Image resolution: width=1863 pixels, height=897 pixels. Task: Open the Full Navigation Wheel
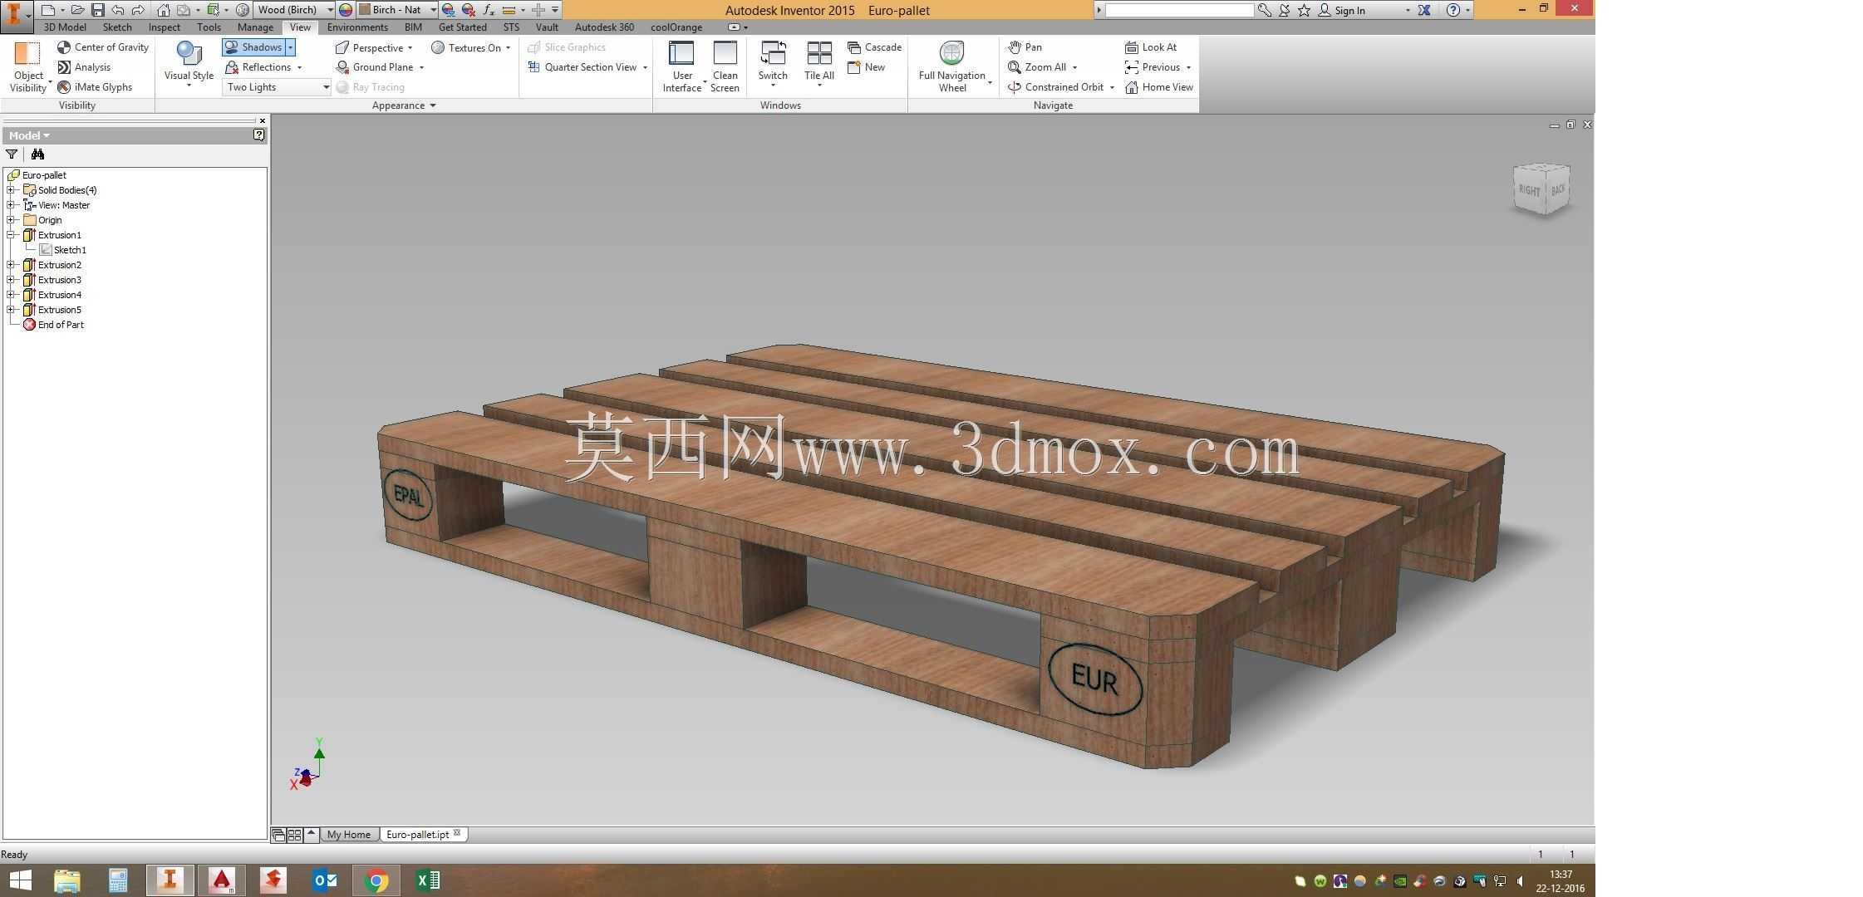[x=951, y=66]
